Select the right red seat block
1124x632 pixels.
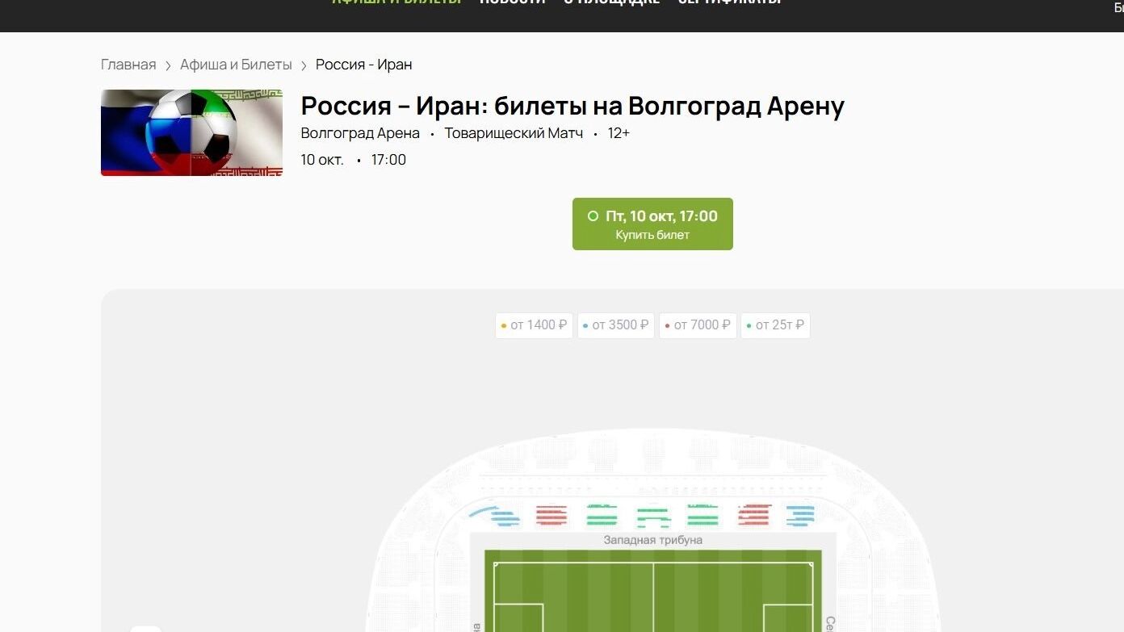pyautogui.click(x=753, y=515)
